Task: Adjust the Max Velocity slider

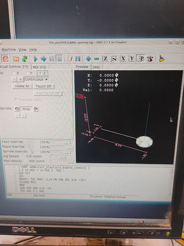Action: click(62, 161)
